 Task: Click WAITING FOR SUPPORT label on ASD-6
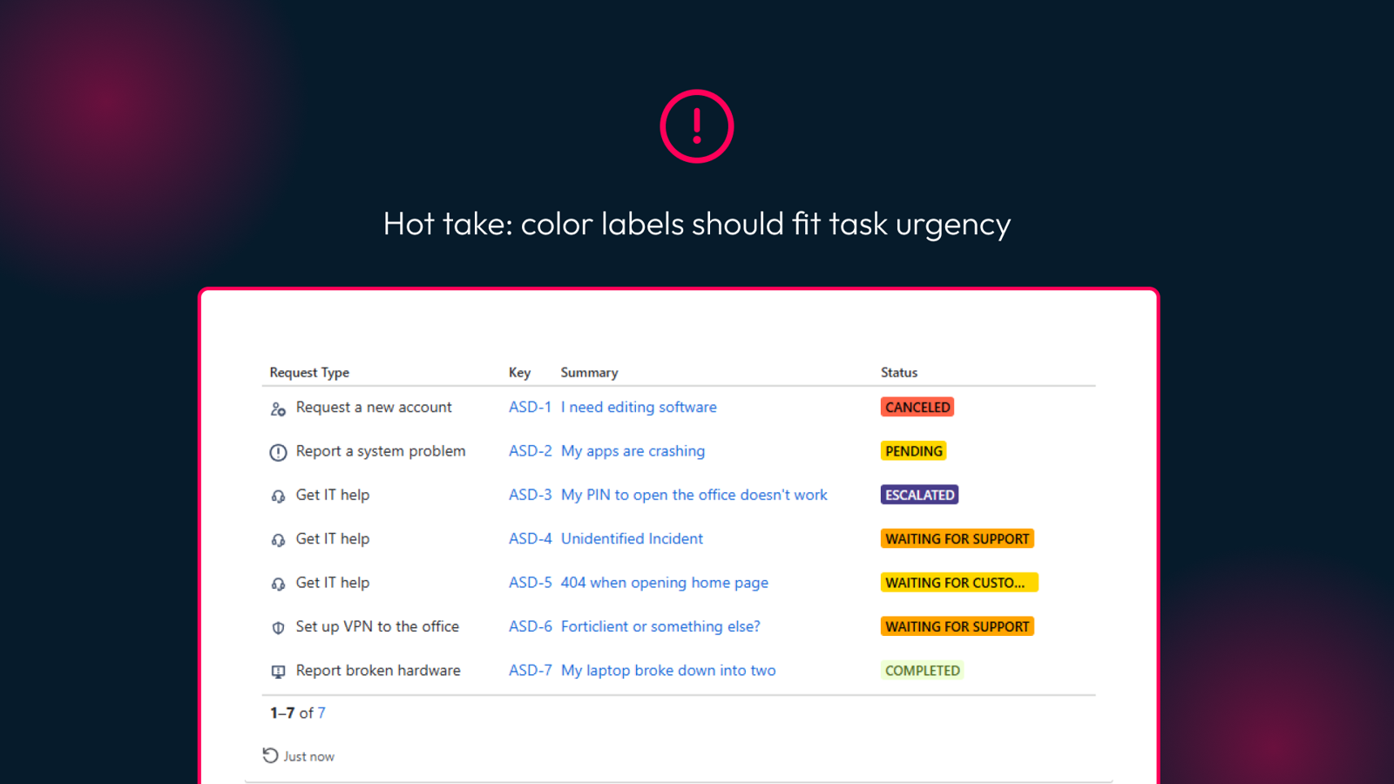coord(958,626)
